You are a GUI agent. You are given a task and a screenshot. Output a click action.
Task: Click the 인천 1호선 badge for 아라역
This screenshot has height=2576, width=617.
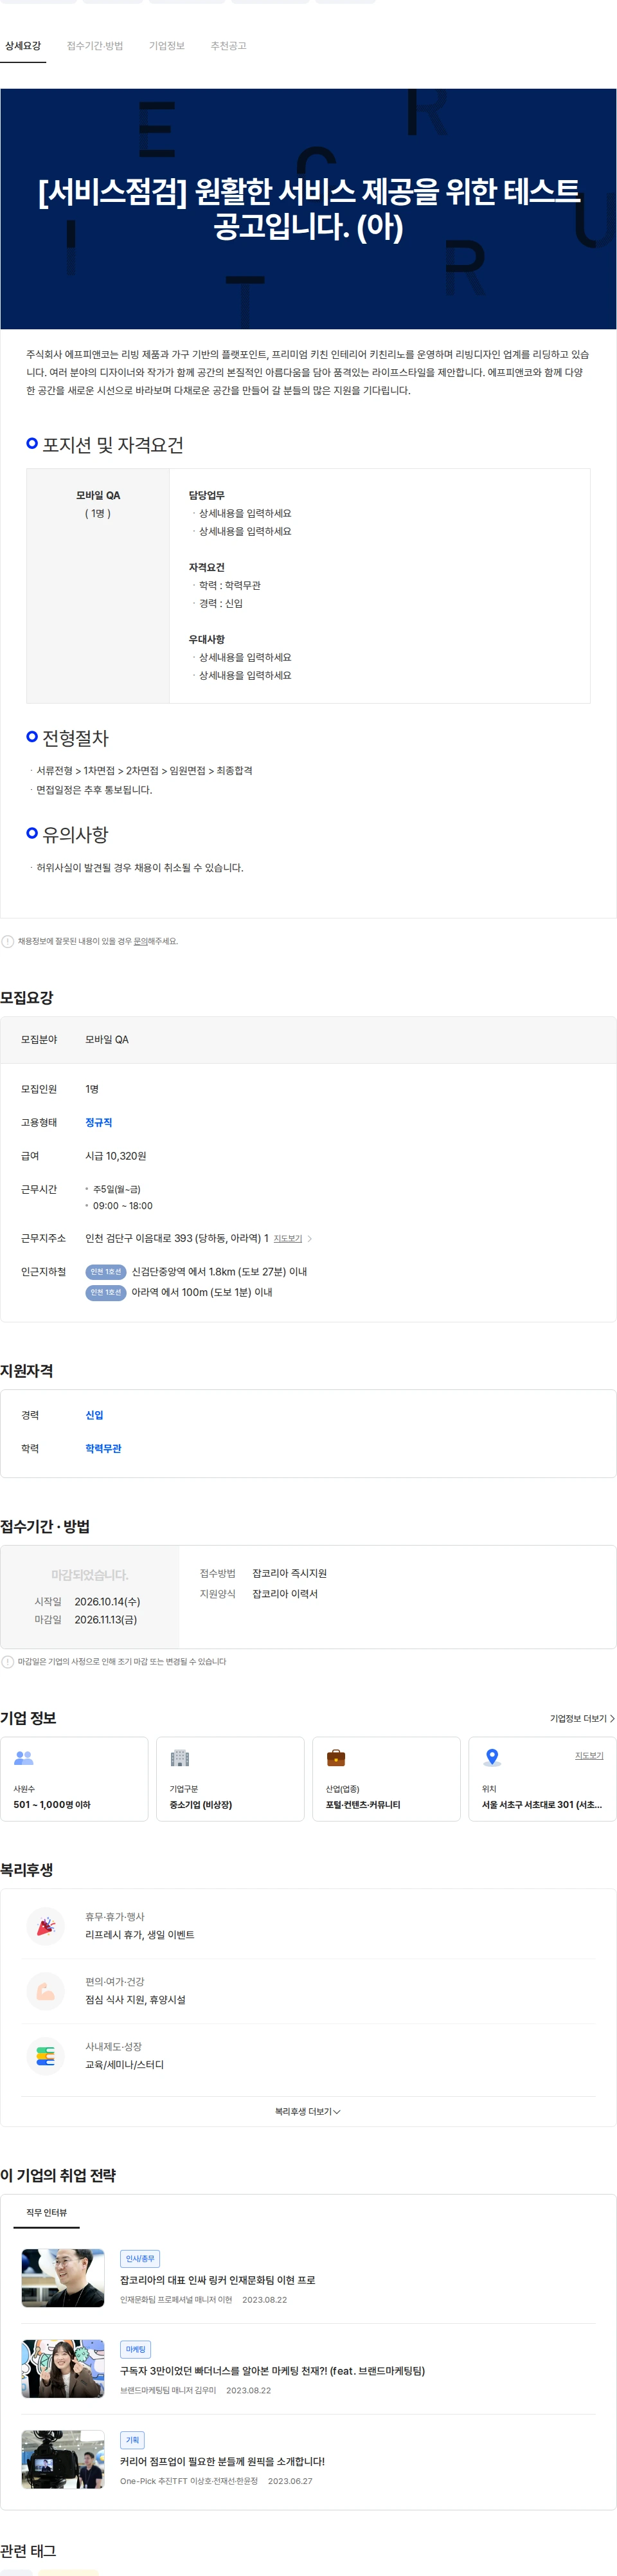pos(105,1292)
